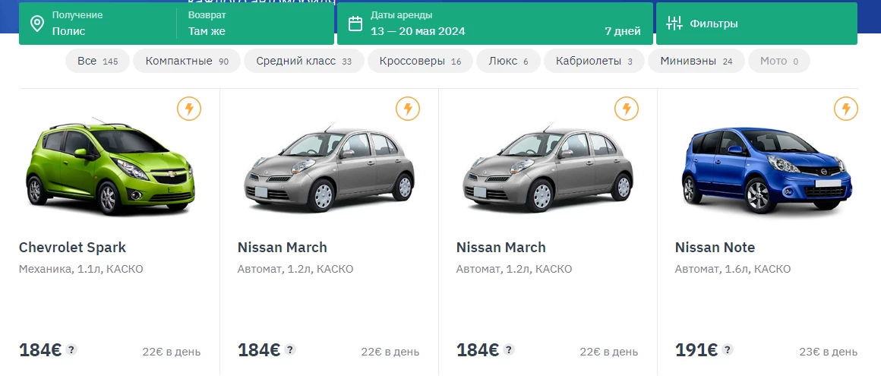Click the blue Nissan Note car image
The width and height of the screenshot is (881, 376).
(x=766, y=169)
